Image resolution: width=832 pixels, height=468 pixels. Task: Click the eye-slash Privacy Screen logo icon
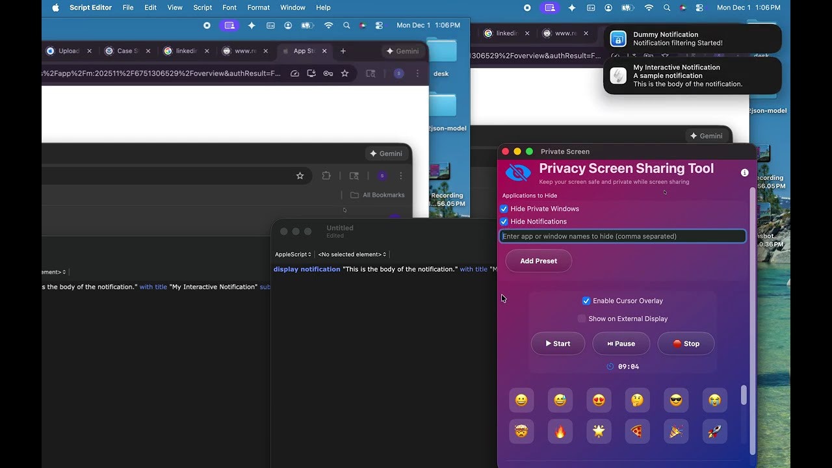click(517, 172)
